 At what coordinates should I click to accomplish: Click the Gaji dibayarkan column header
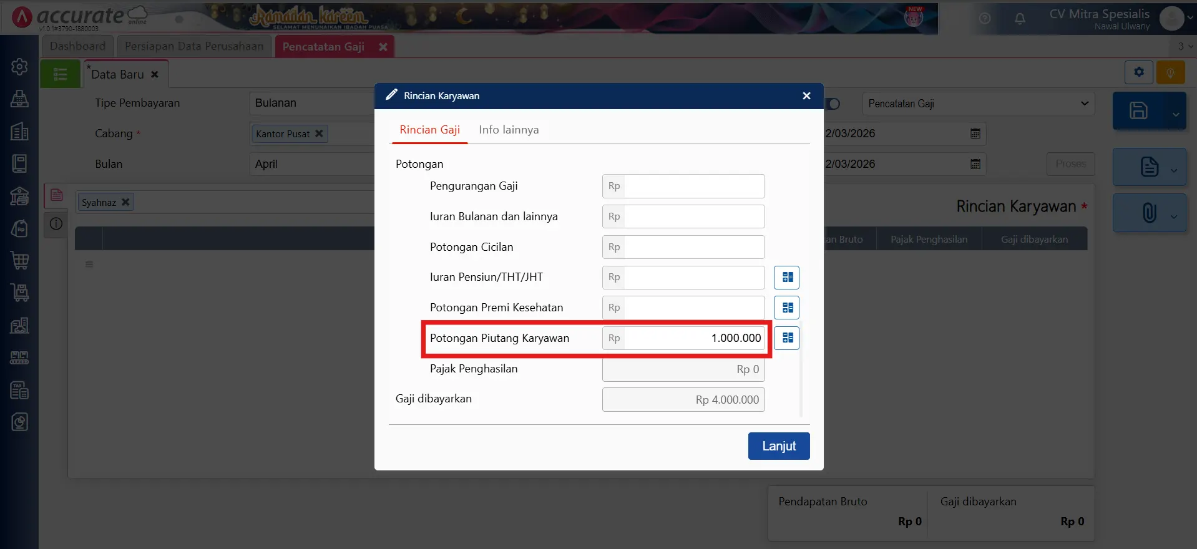point(1034,240)
